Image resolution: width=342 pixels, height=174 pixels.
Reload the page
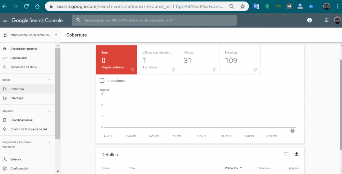(x=26, y=7)
